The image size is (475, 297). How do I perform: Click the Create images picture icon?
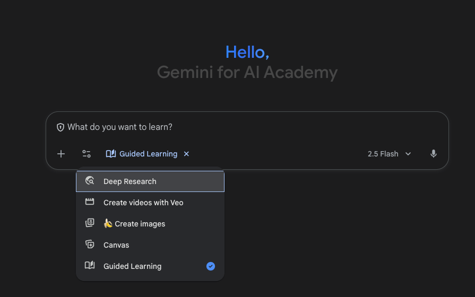[x=90, y=223]
